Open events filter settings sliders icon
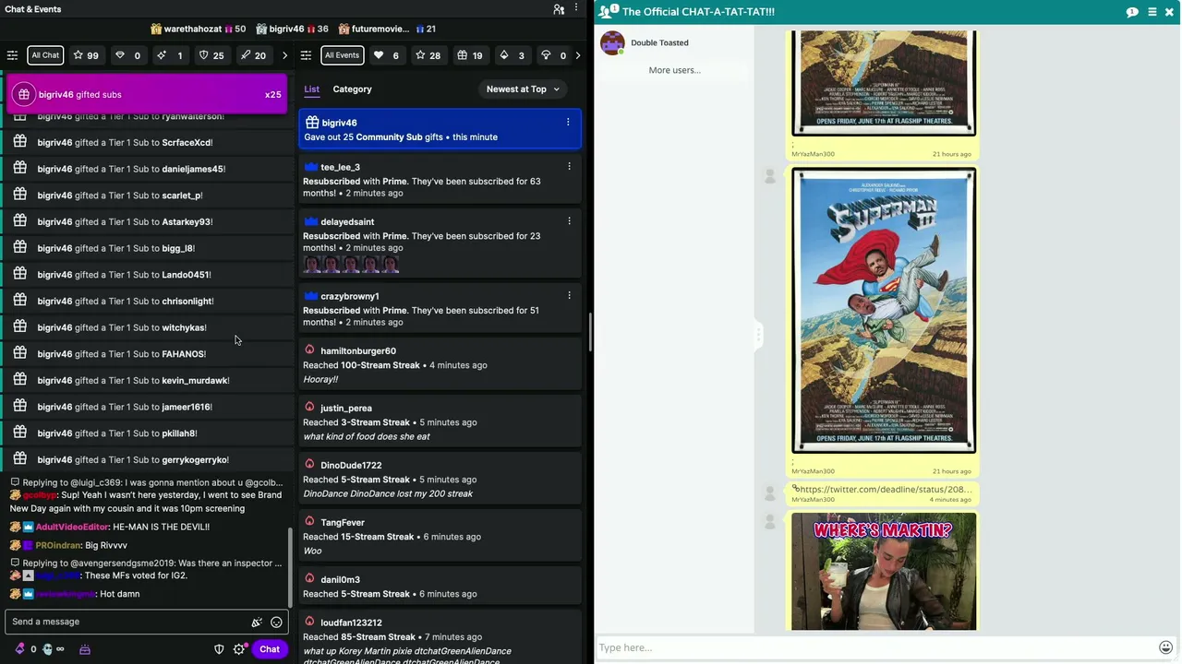Image resolution: width=1182 pixels, height=664 pixels. click(307, 55)
